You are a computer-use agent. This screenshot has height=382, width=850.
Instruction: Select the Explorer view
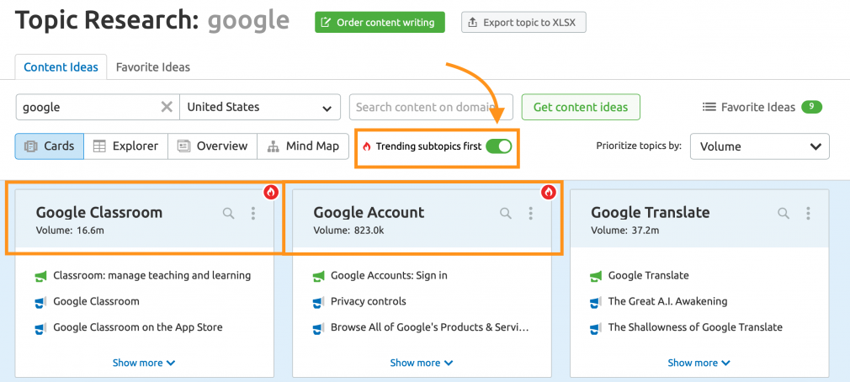(125, 146)
